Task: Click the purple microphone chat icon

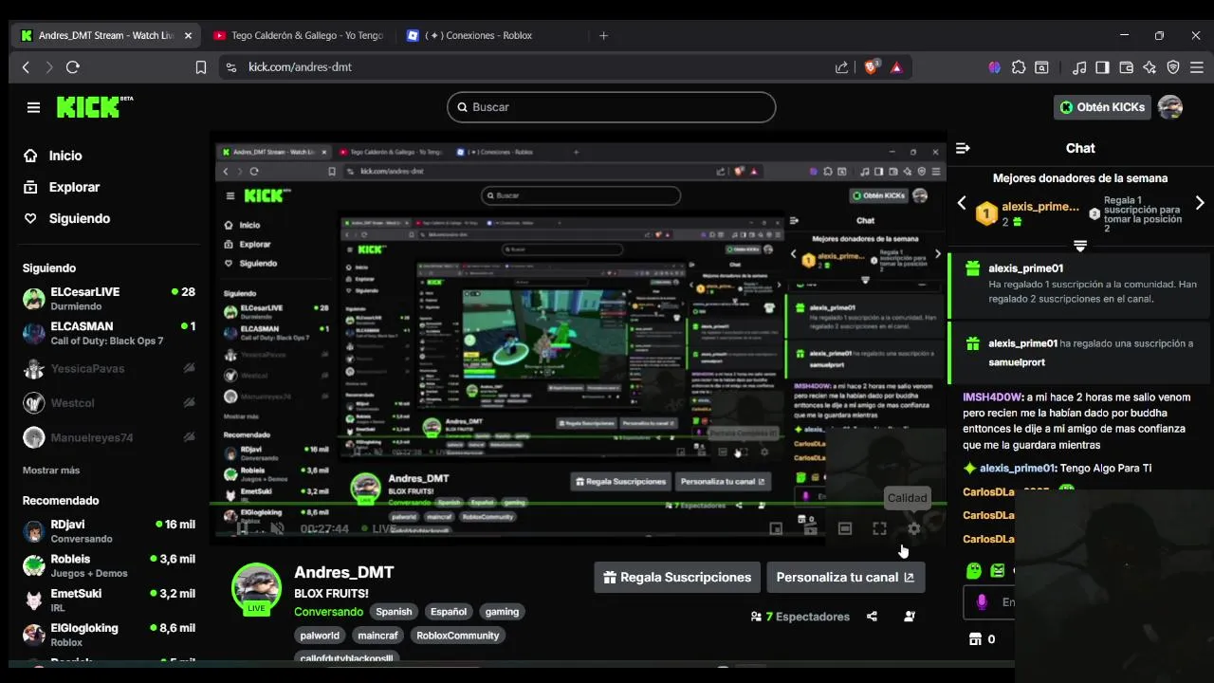Action: pyautogui.click(x=982, y=602)
